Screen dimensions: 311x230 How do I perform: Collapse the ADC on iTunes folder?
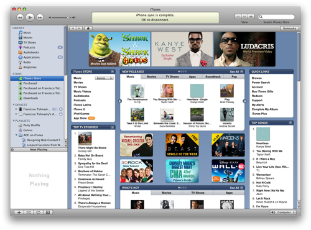(16, 135)
